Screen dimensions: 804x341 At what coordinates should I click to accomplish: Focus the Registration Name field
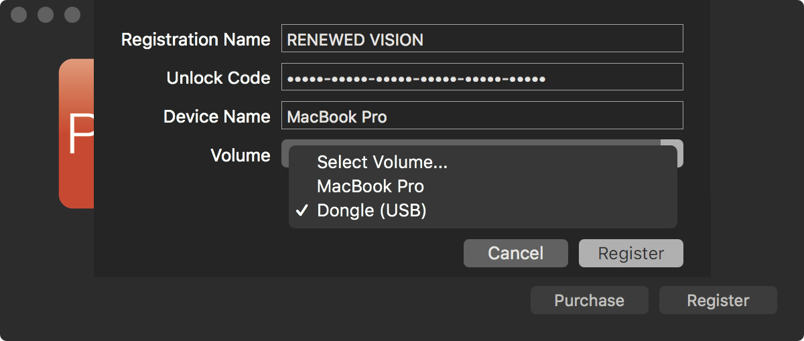(482, 38)
